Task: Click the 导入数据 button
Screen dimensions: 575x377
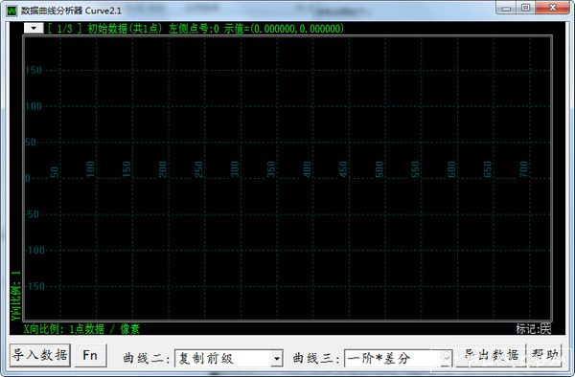Action: (40, 355)
